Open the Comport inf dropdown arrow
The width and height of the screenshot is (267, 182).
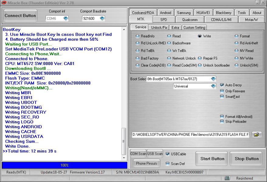(66, 19)
